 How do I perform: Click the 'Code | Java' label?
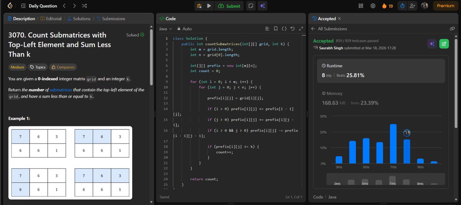click(324, 197)
